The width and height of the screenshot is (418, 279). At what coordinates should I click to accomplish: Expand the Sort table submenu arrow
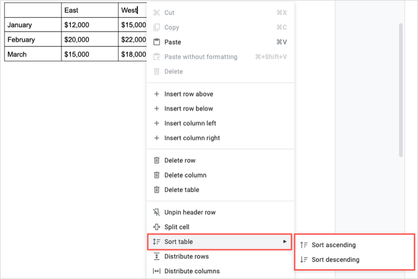[285, 242]
